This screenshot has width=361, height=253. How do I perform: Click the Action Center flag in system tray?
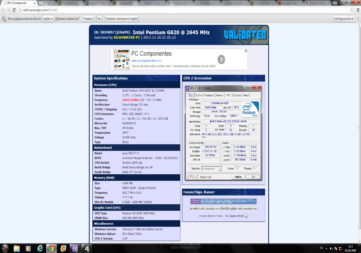336,248
